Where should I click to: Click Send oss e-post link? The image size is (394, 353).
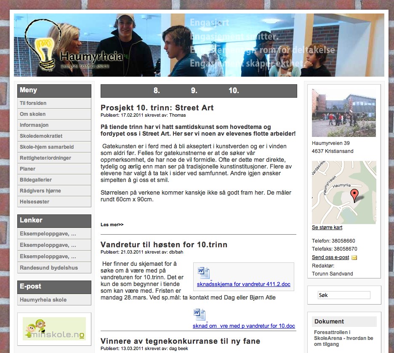[x=330, y=257]
